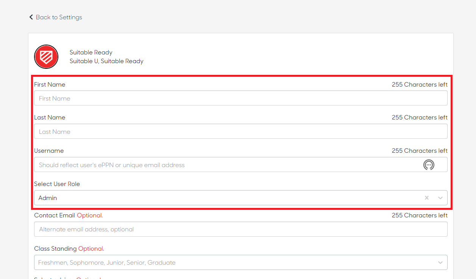Click the Suitable Ready red shield logo
This screenshot has height=279, width=476.
(46, 57)
